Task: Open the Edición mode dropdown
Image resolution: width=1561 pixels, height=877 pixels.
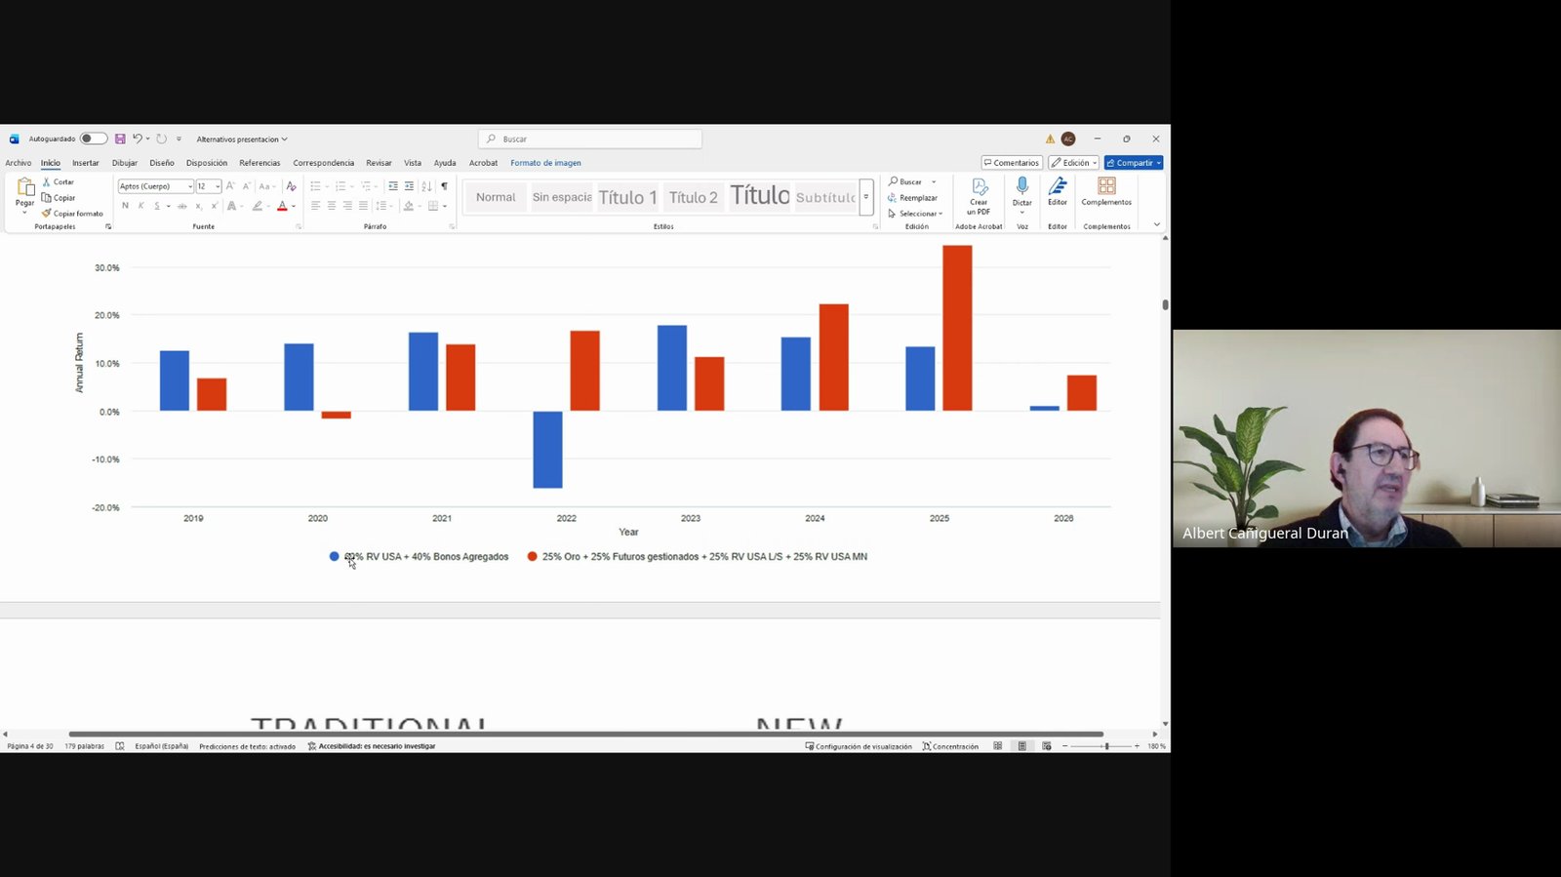Action: click(x=1074, y=163)
